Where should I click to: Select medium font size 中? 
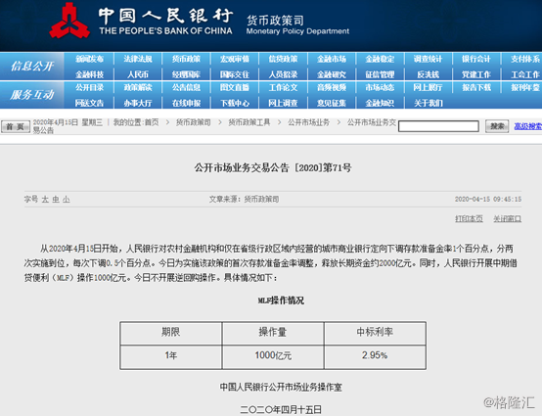tap(56, 200)
